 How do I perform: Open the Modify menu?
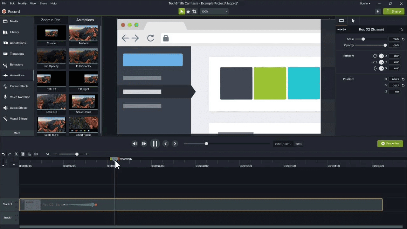coord(22,3)
